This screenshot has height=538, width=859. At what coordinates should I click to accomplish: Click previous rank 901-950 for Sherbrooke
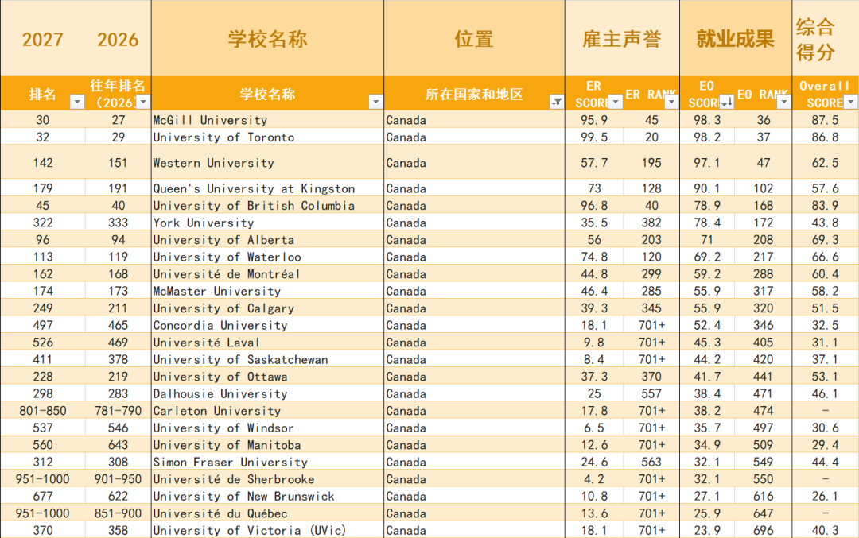tap(118, 479)
